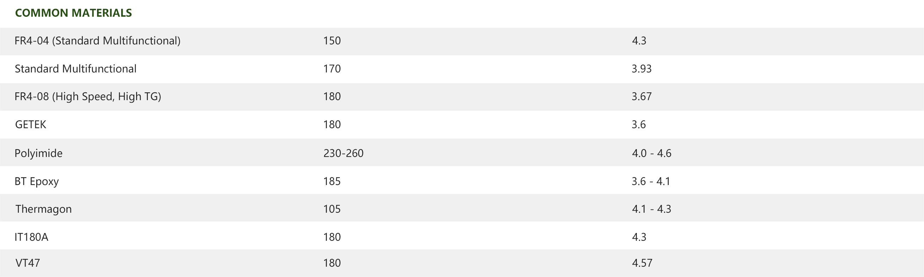The height and width of the screenshot is (277, 924).
Task: Select the 3.67 value in FR4-08 row
Action: click(x=641, y=96)
